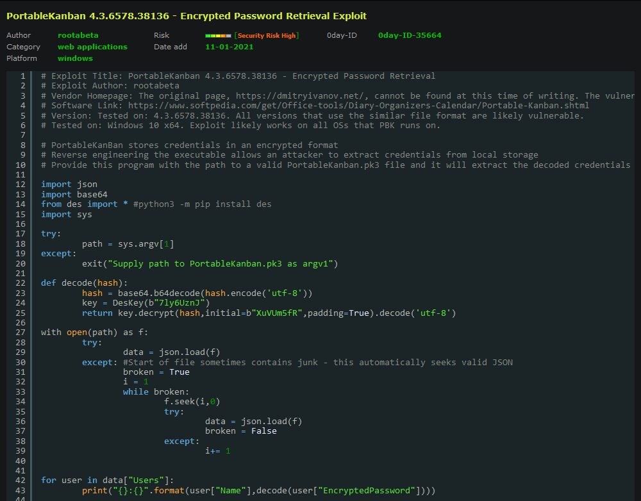
Task: Click the print format EncryptedPassword line
Action: pyautogui.click(x=259, y=490)
